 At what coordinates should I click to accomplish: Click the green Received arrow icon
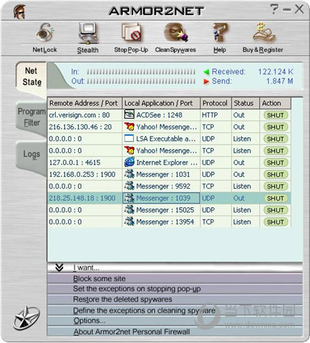[x=206, y=72]
